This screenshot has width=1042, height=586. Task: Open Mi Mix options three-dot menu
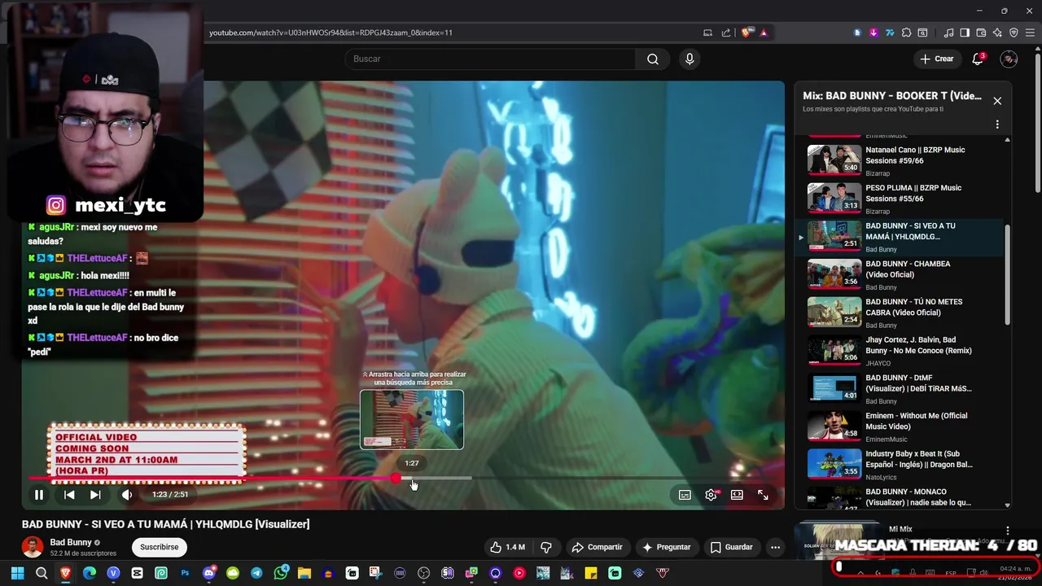[x=1008, y=530]
